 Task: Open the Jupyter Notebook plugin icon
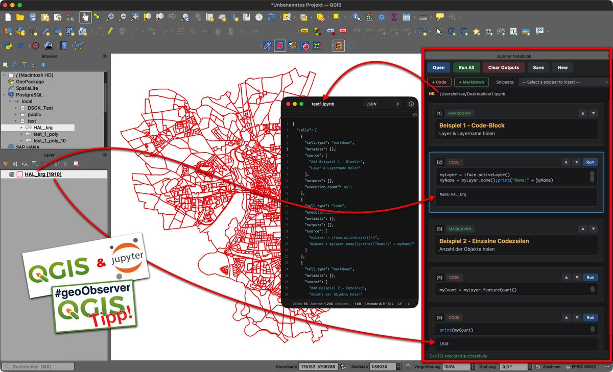[339, 45]
